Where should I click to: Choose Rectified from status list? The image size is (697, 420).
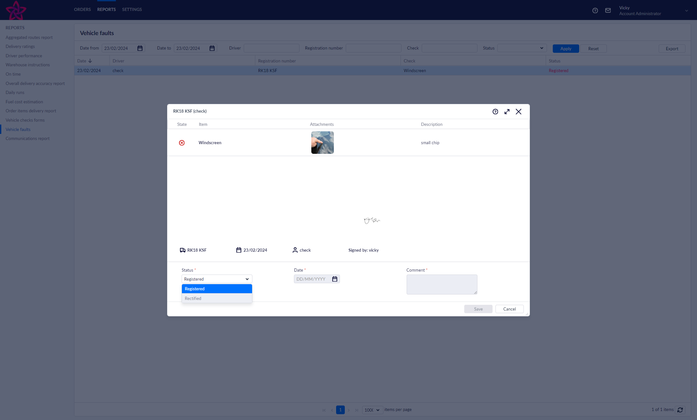(x=217, y=298)
